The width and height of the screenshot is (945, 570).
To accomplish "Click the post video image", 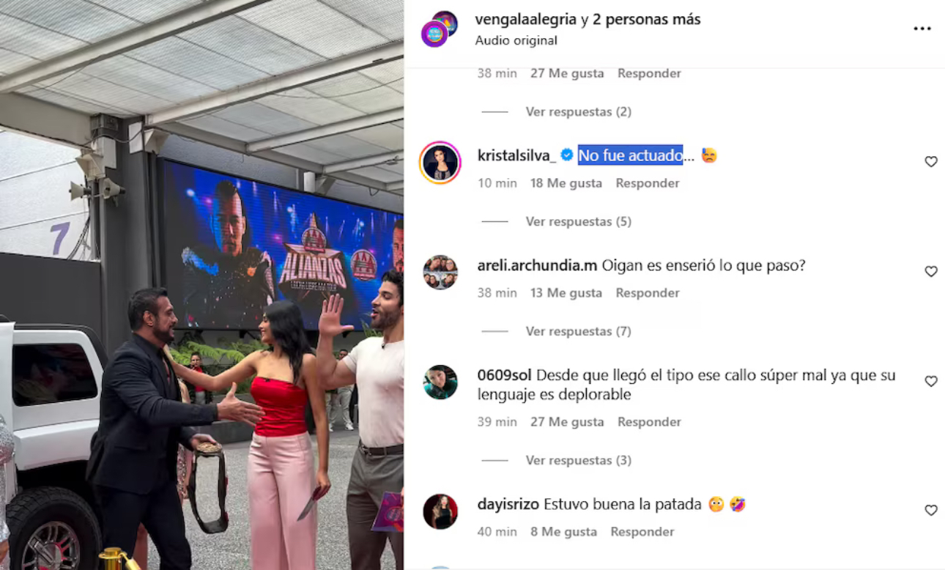I will [201, 285].
